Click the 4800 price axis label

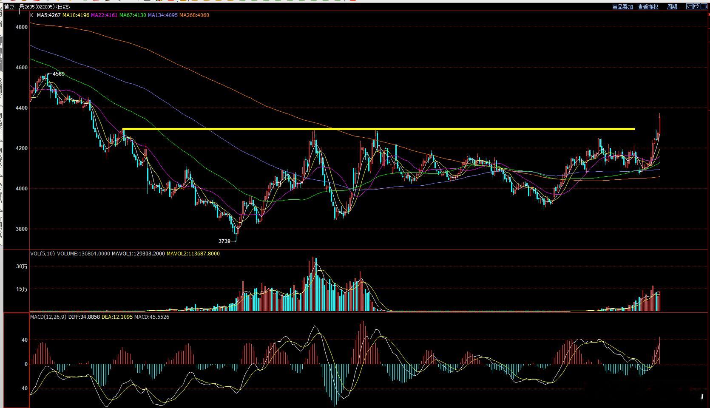click(21, 27)
